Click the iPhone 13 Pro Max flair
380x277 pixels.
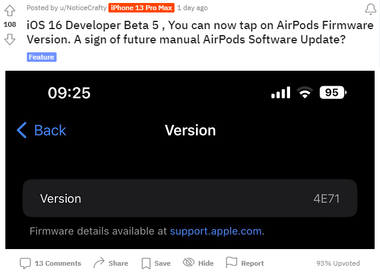coord(141,8)
